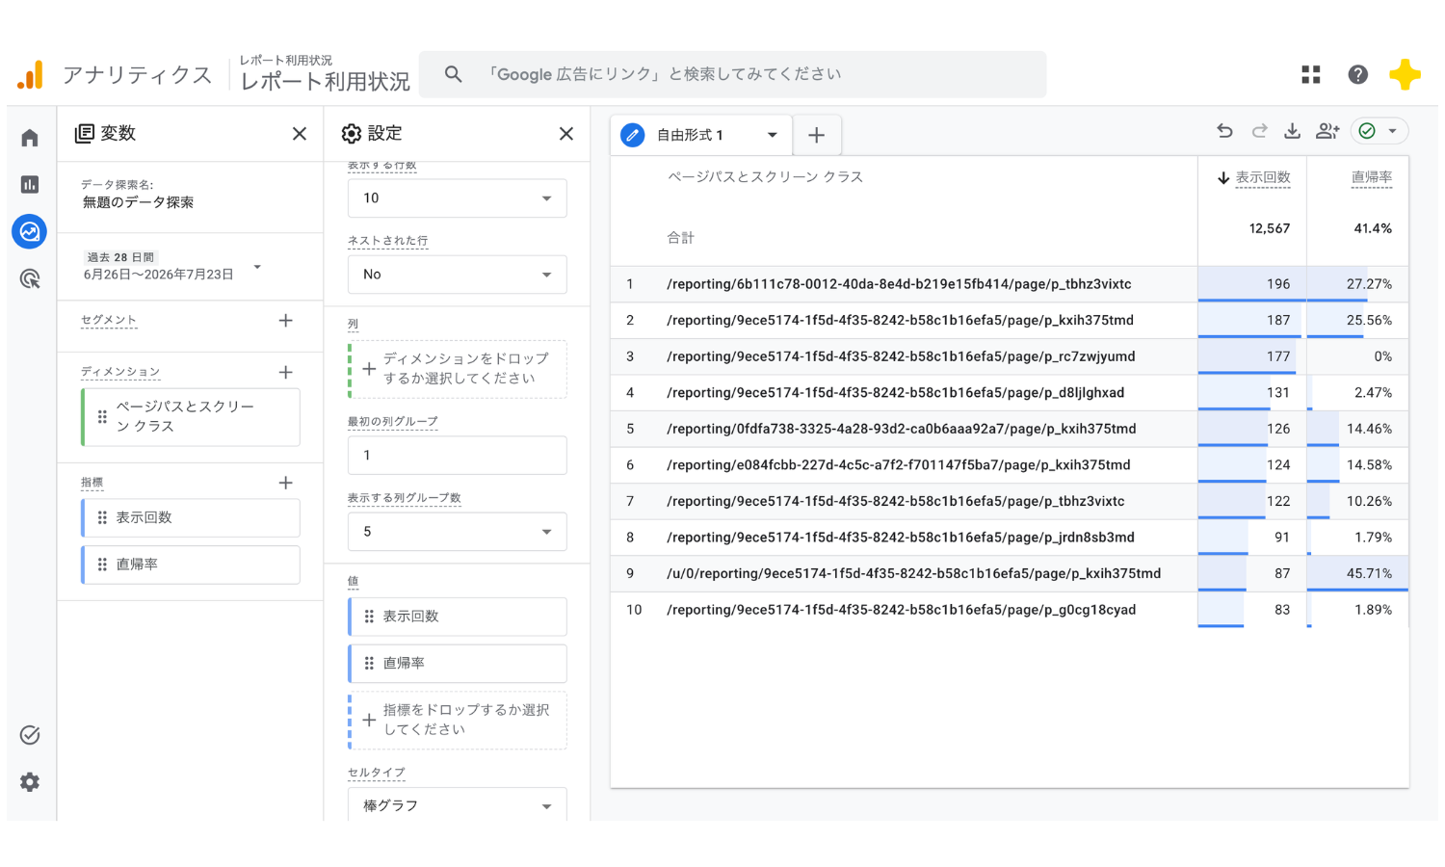Open the date range dropdown arrow
Viewport: 1445px width, 867px height.
pos(257,267)
